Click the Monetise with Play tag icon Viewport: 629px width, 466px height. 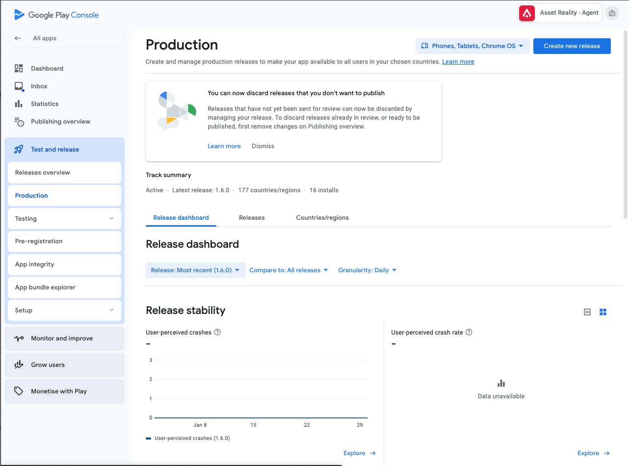click(19, 391)
